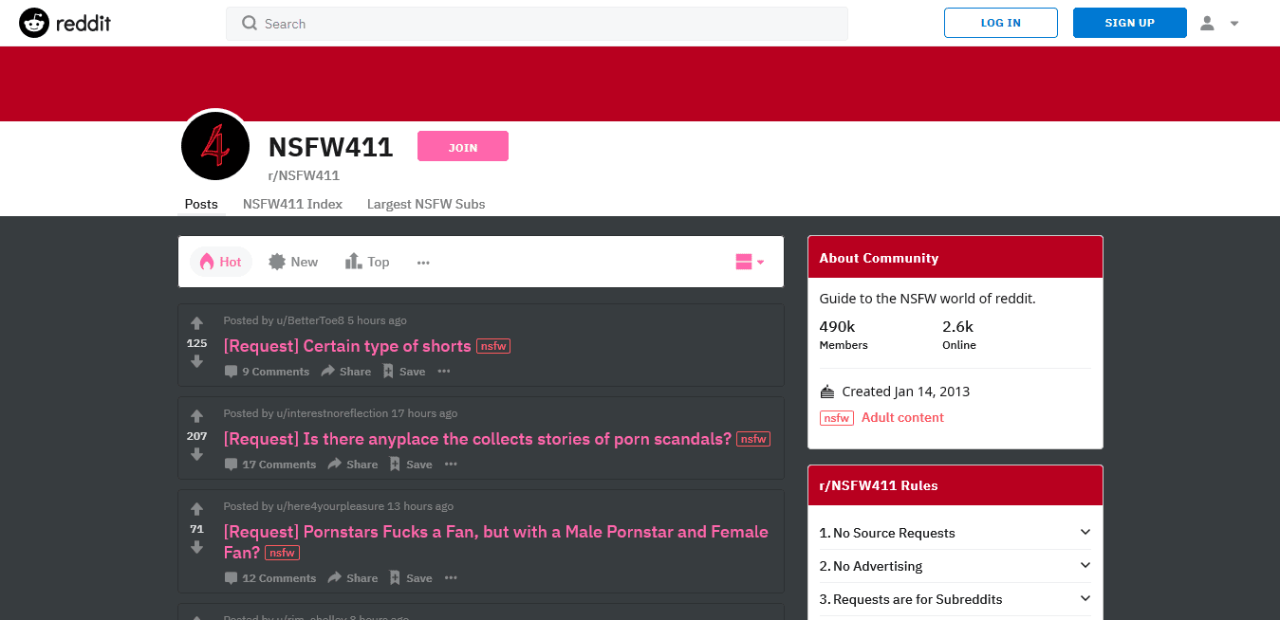Click the '17 hours ago' timestamp
This screenshot has width=1280, height=620.
(x=424, y=413)
